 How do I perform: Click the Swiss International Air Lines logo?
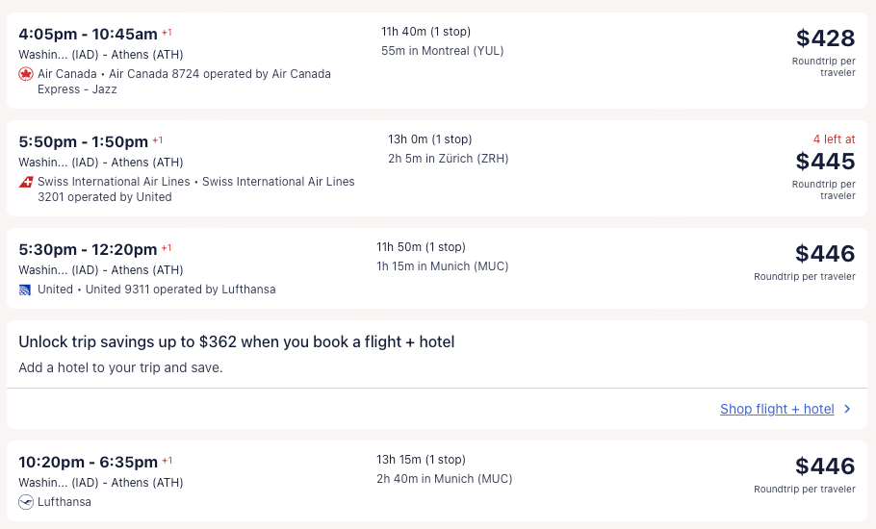tap(26, 182)
